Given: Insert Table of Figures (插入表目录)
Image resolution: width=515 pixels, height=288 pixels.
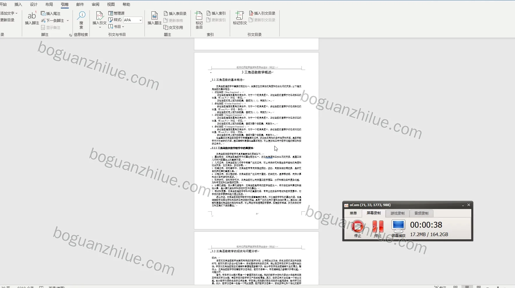Looking at the screenshot, I should (175, 13).
